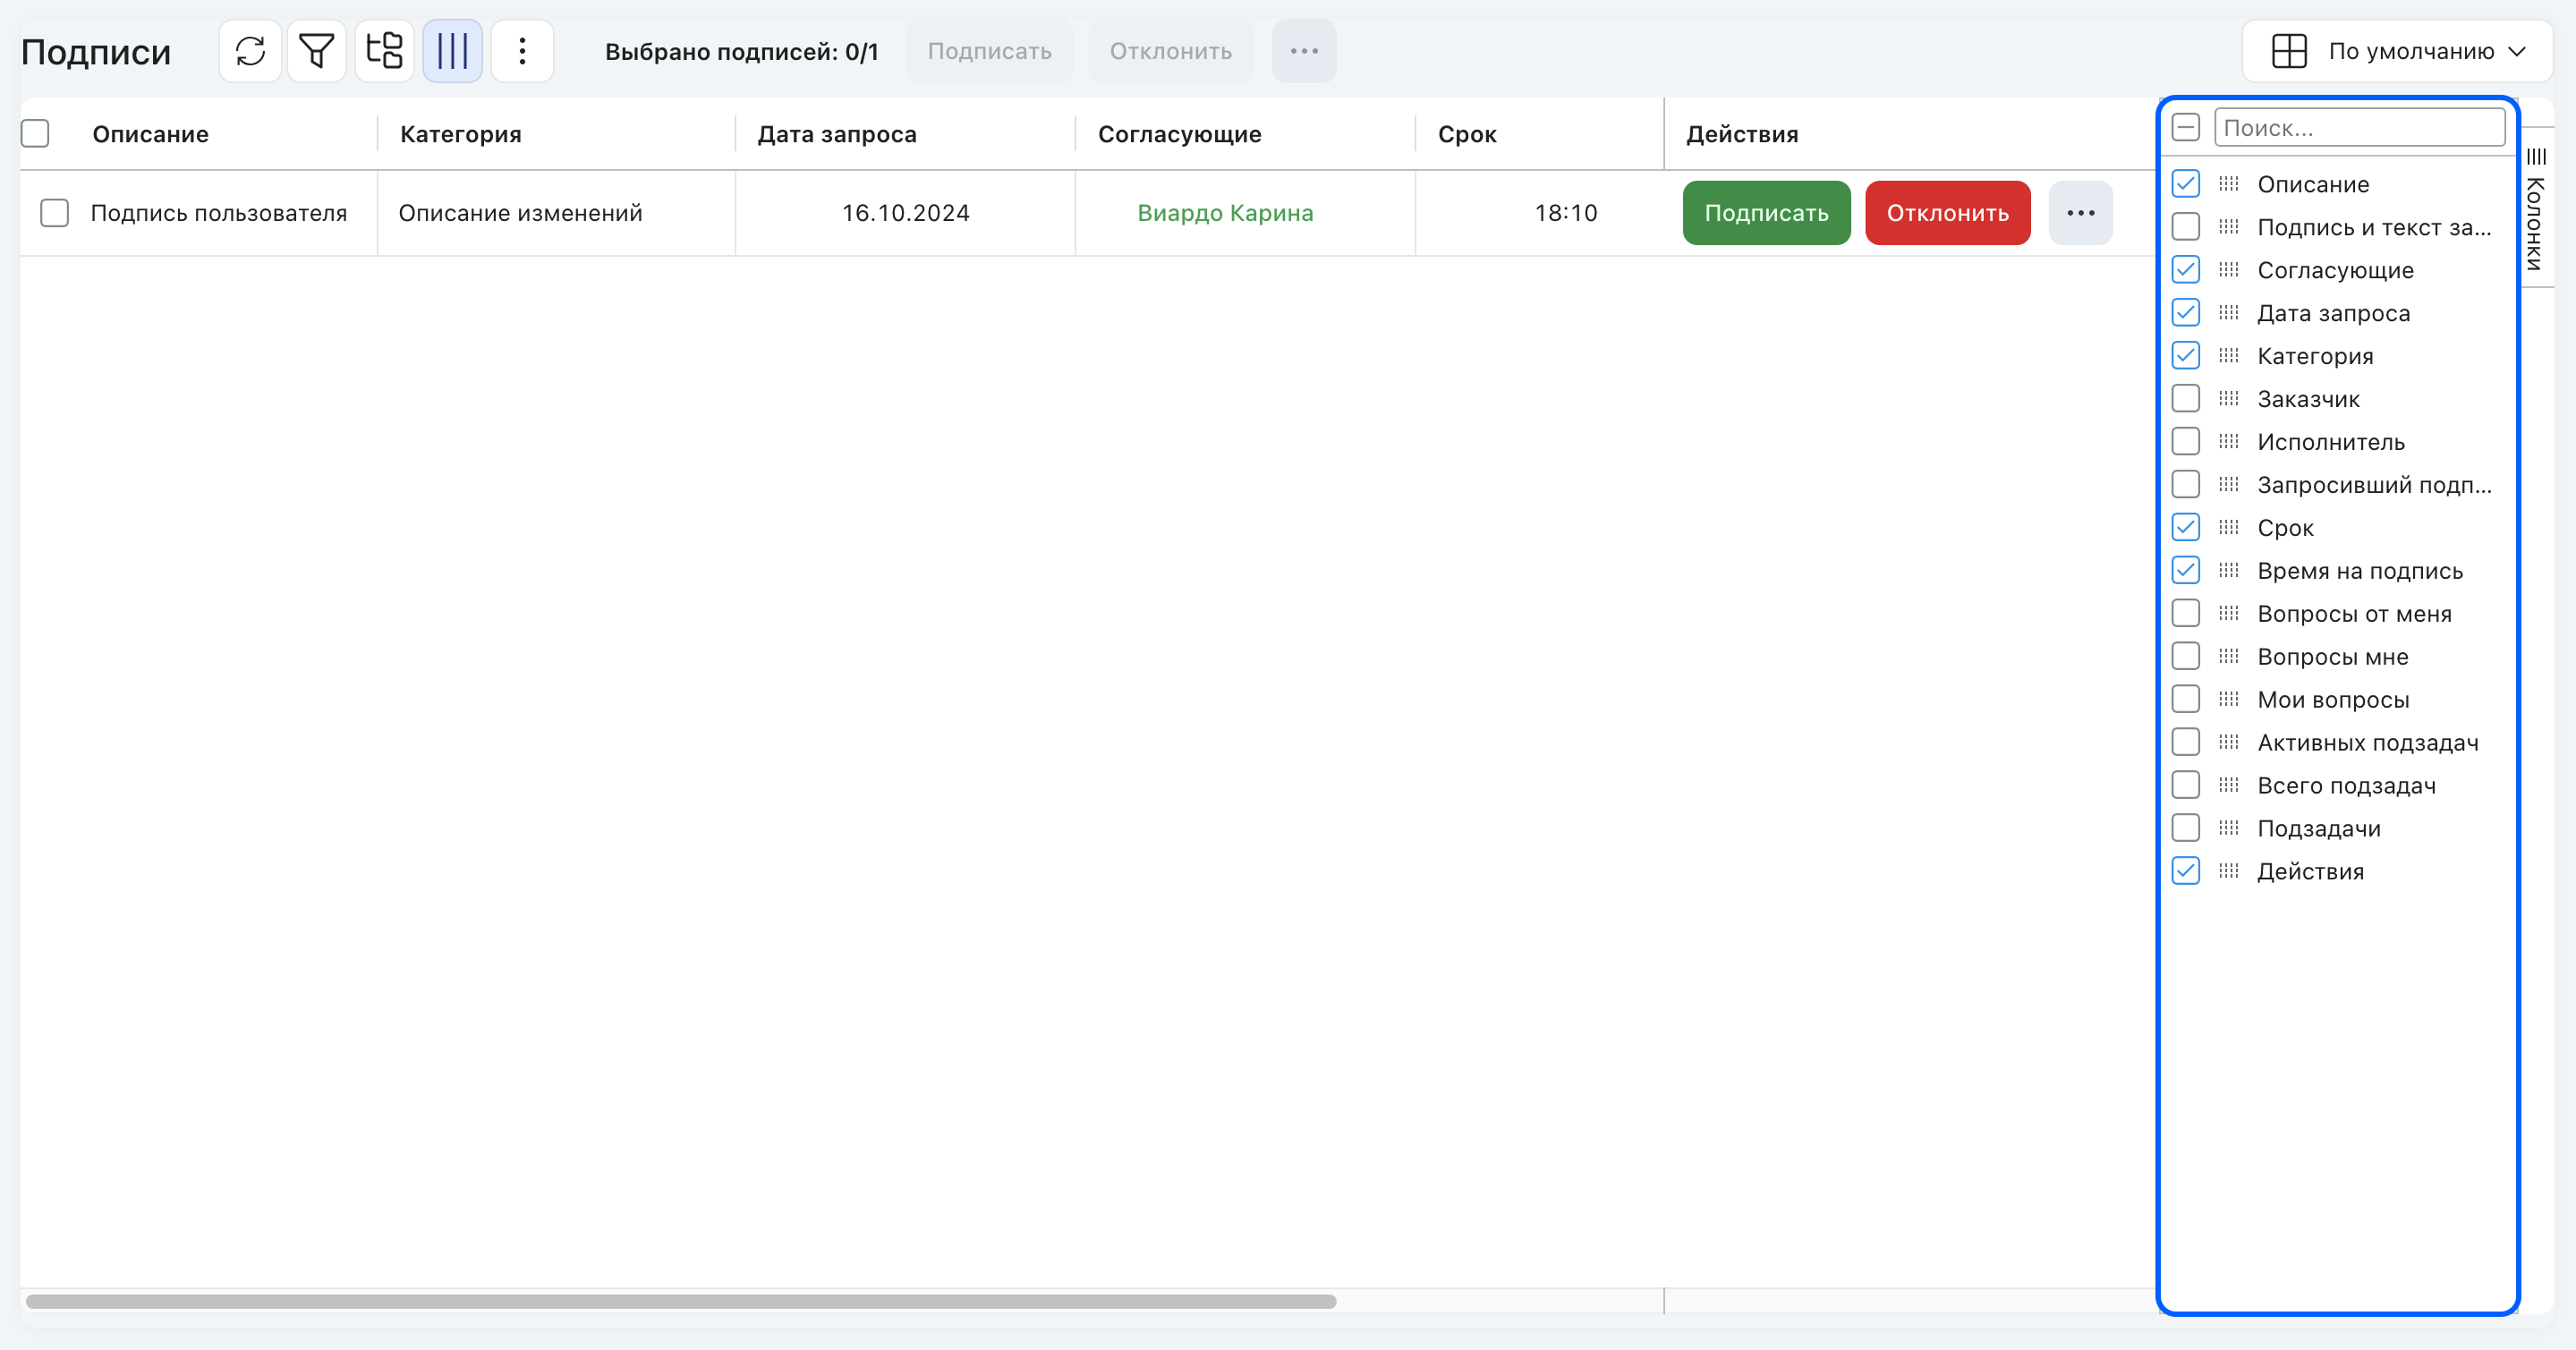Image resolution: width=2576 pixels, height=1350 pixels.
Task: Toggle the columns icon in toolbar
Action: [x=453, y=51]
